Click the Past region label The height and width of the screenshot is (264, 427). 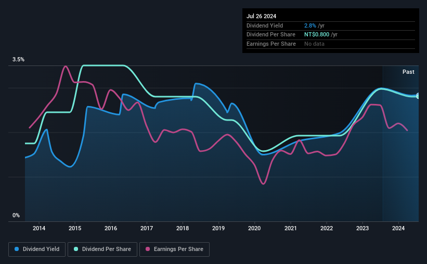[408, 72]
